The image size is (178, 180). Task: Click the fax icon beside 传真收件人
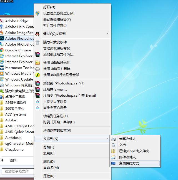[113, 139]
